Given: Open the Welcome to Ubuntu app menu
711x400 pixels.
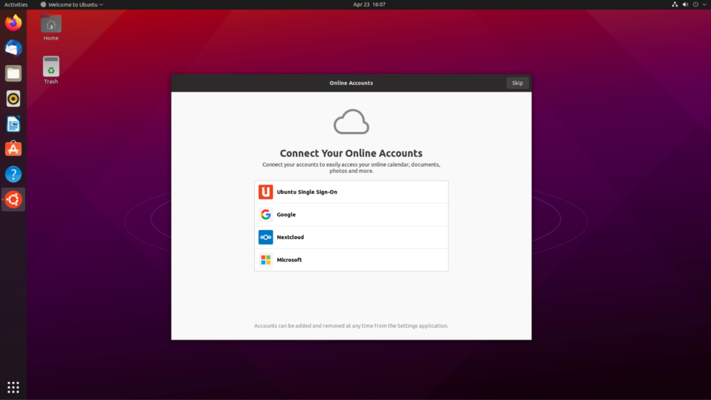Looking at the screenshot, I should 72,5.
